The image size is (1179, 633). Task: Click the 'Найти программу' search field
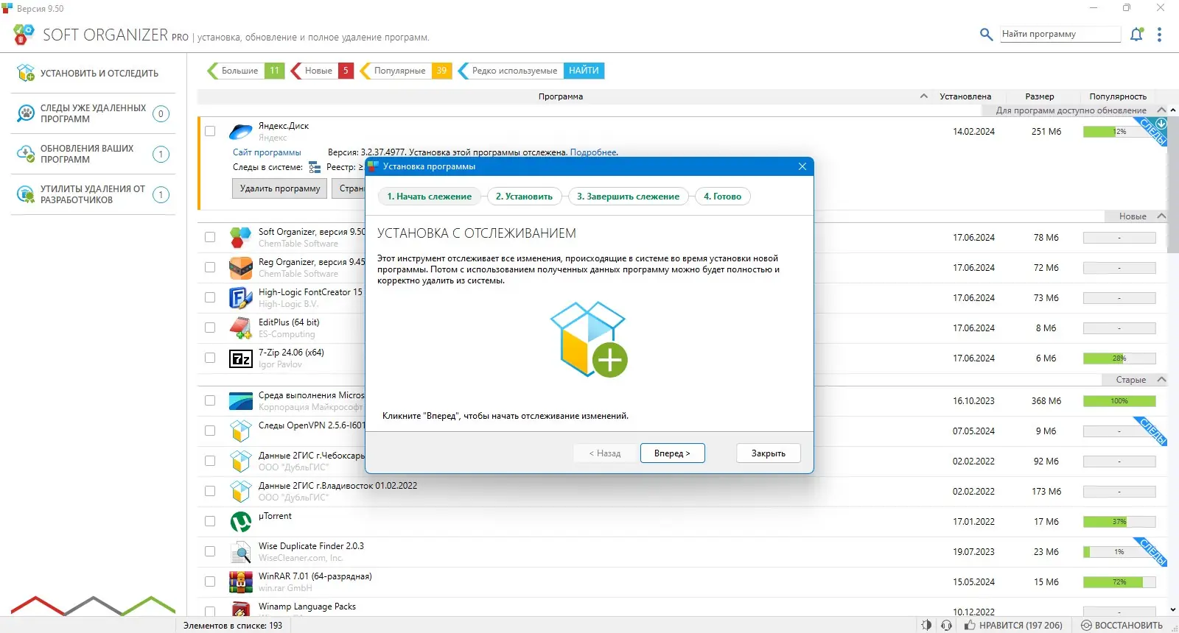pyautogui.click(x=1060, y=34)
